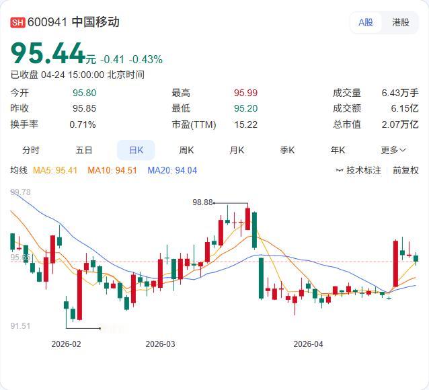Click the 最低 value 95.20
This screenshot has width=429, height=390.
tap(245, 108)
